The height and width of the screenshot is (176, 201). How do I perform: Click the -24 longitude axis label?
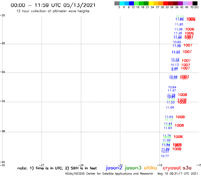(81, 165)
